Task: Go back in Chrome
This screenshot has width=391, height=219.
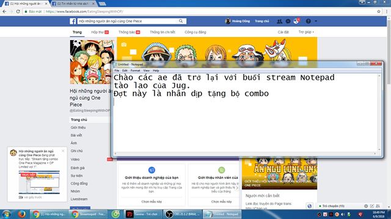Action: point(4,12)
